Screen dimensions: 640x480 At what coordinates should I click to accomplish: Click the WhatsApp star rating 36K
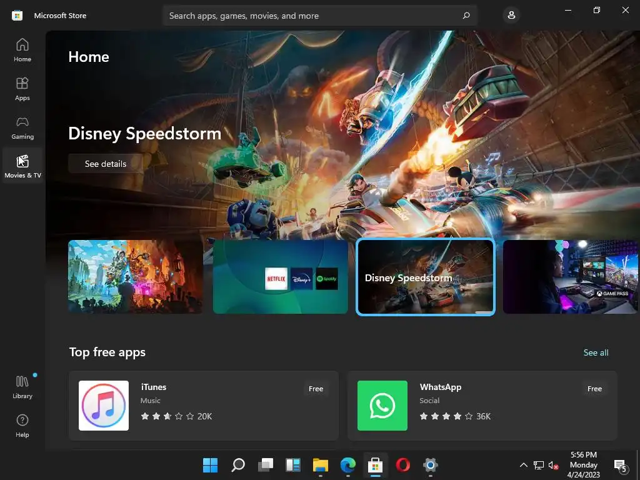click(455, 416)
